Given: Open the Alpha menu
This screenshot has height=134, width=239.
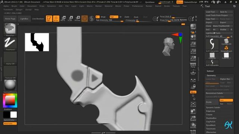Looking at the screenshot, I should (x=6, y=6).
